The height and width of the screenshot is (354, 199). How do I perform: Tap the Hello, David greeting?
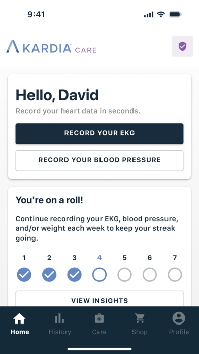tap(57, 95)
